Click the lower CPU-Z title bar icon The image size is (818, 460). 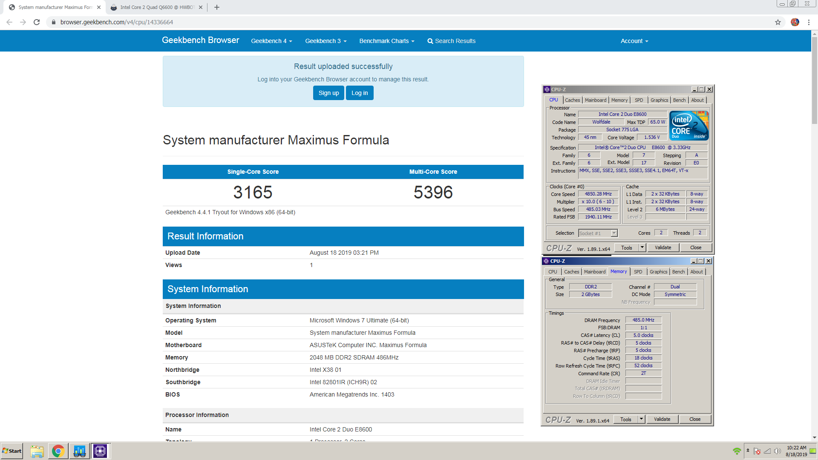click(x=546, y=261)
